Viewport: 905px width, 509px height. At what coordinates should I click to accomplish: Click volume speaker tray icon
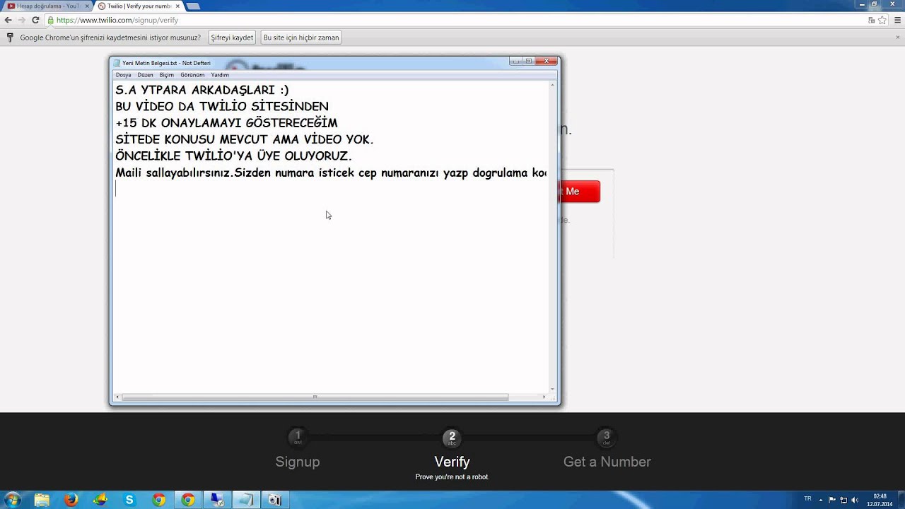[x=855, y=500]
